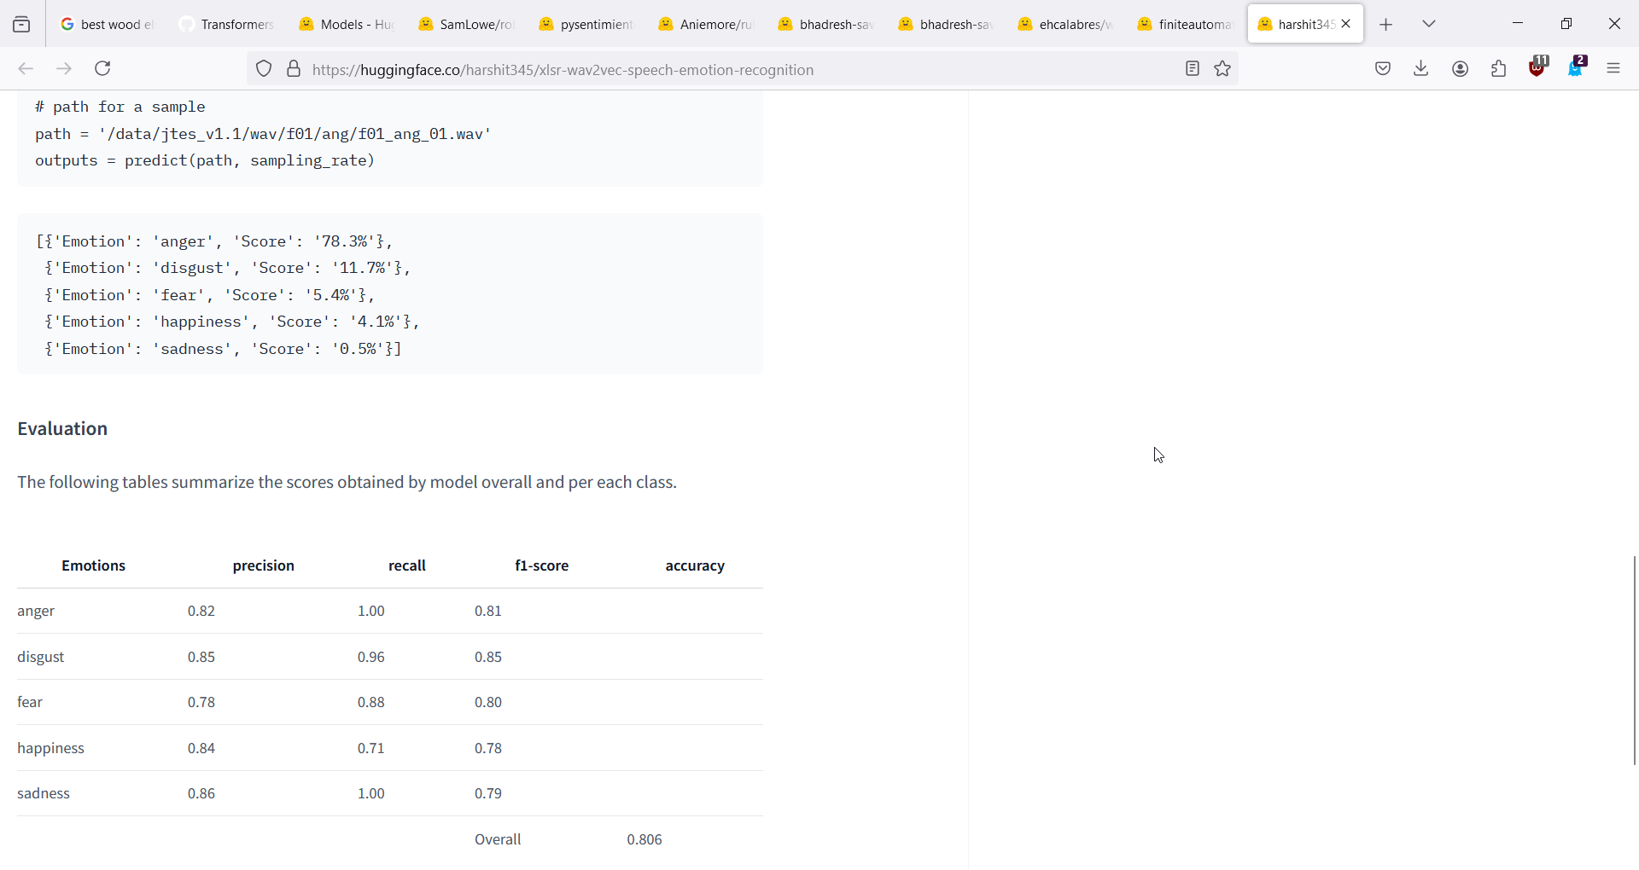Click the URL address bar
The width and height of the screenshot is (1639, 870).
click(734, 70)
